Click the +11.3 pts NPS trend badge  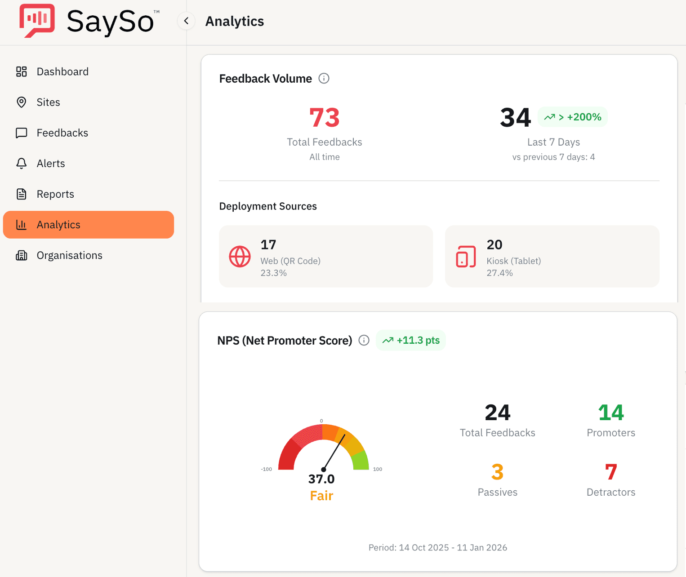pyautogui.click(x=410, y=340)
